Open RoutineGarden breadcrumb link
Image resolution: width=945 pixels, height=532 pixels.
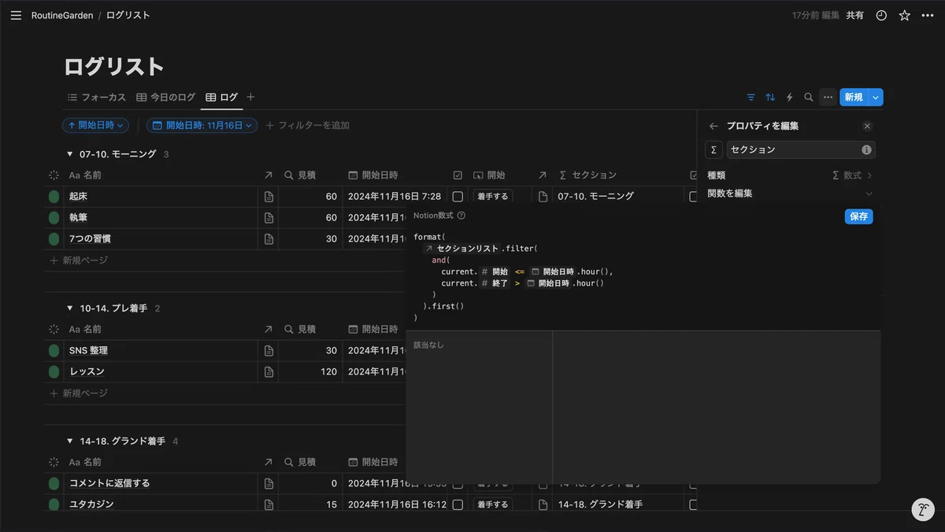coord(62,15)
